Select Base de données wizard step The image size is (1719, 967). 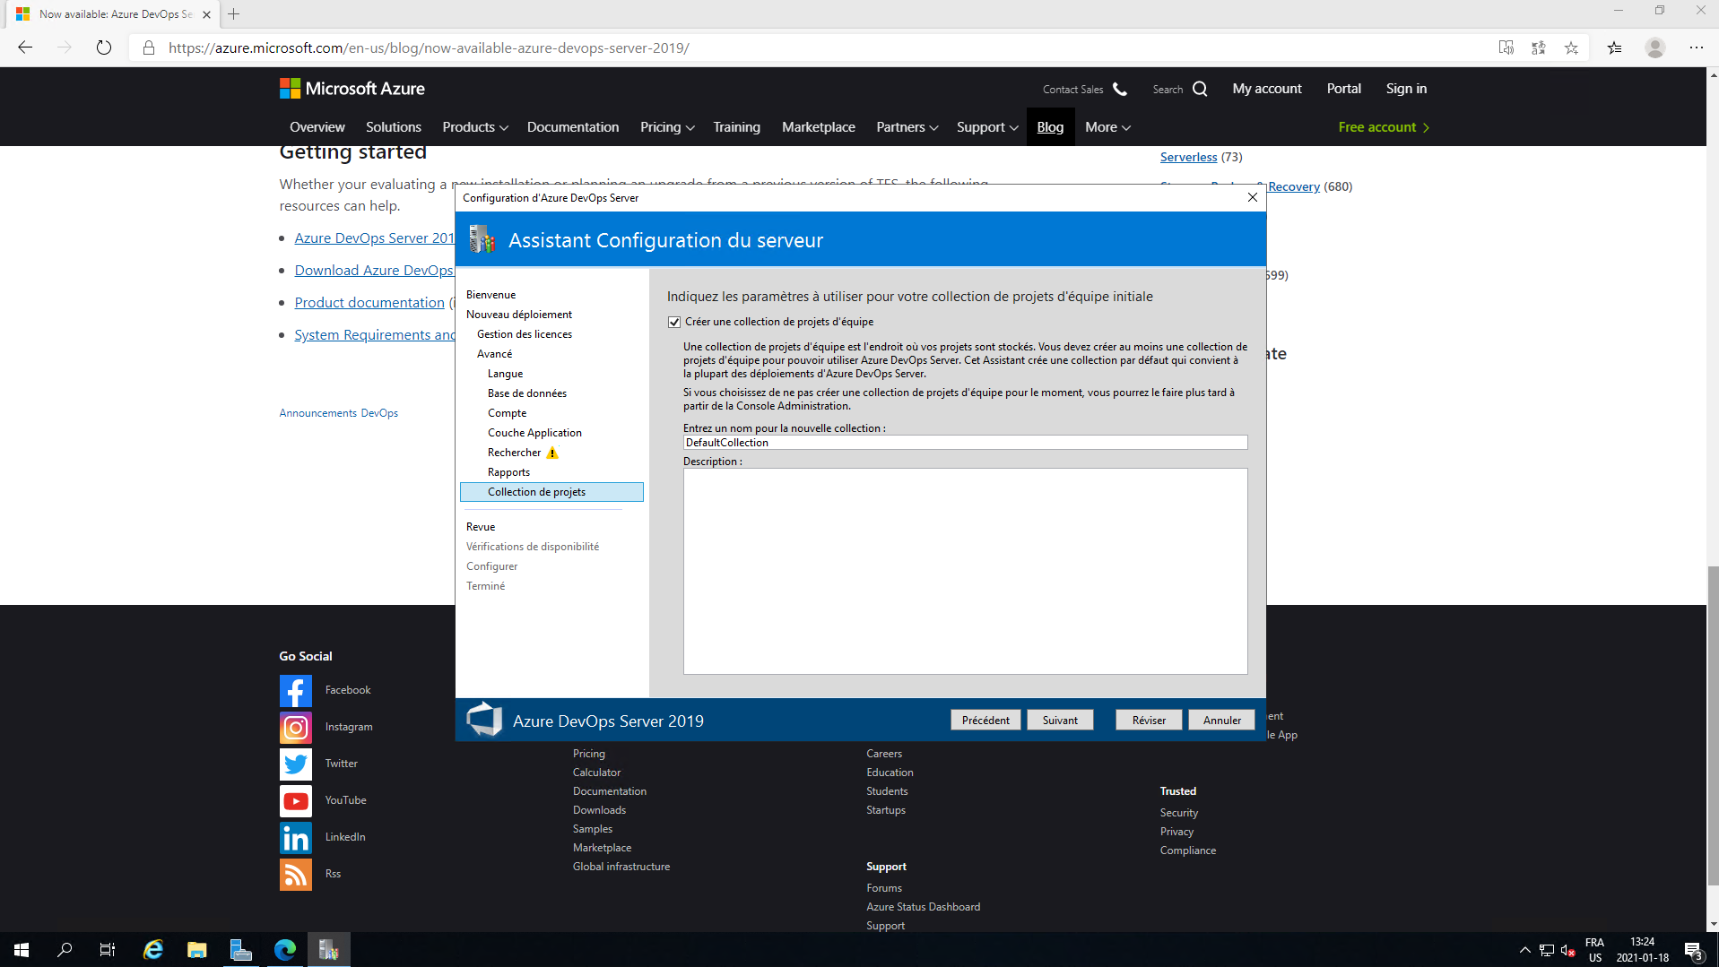click(x=526, y=393)
